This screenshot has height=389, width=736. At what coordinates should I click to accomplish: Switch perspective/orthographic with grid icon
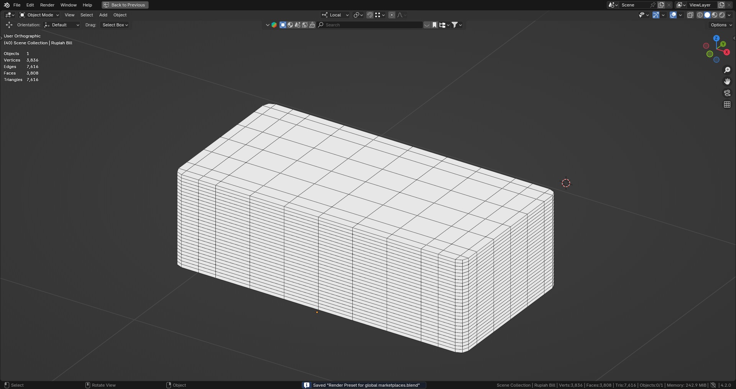tap(727, 104)
